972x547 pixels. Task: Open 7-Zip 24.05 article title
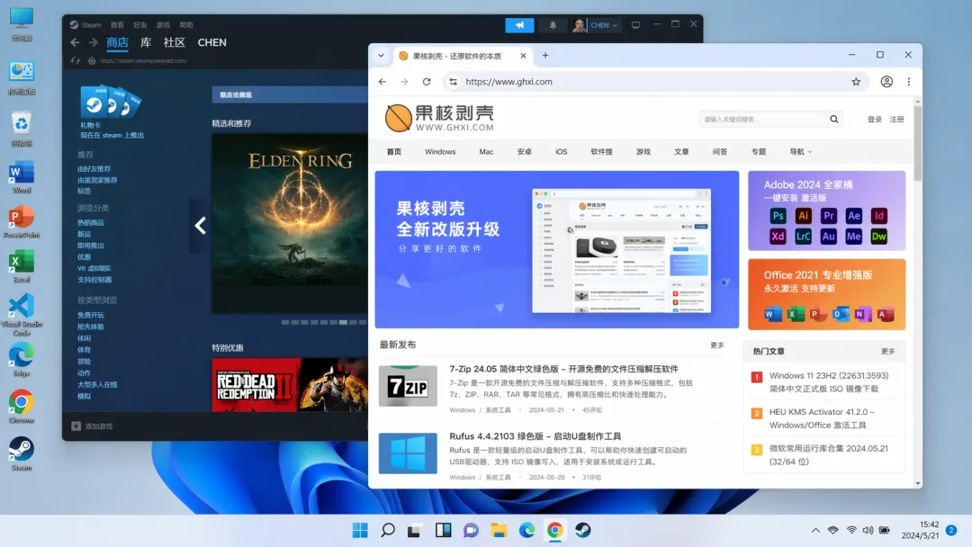563,369
